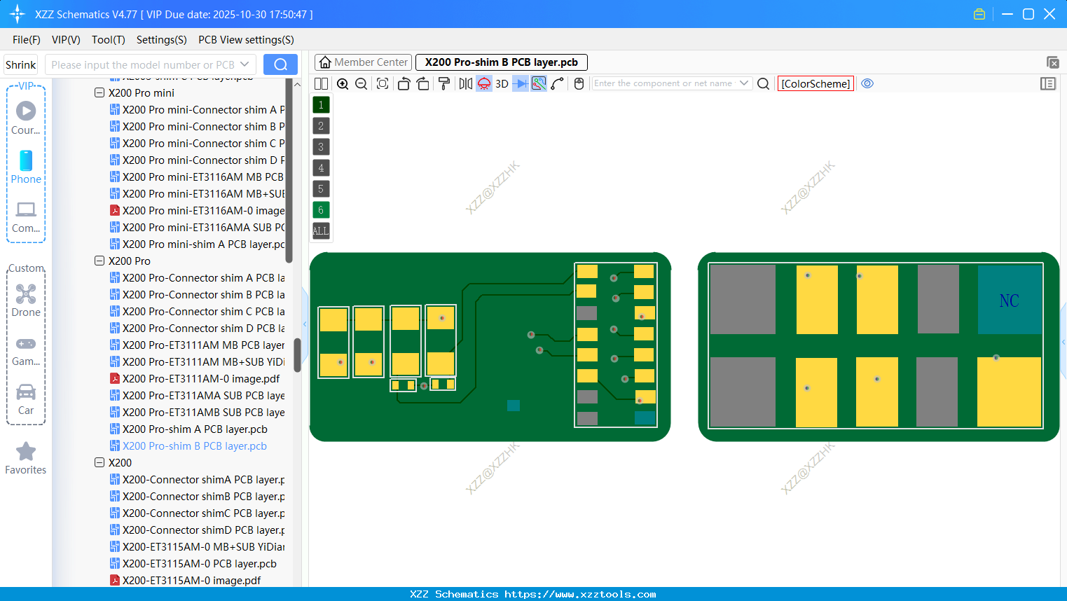
Task: Click the mouse settings icon
Action: [x=579, y=83]
